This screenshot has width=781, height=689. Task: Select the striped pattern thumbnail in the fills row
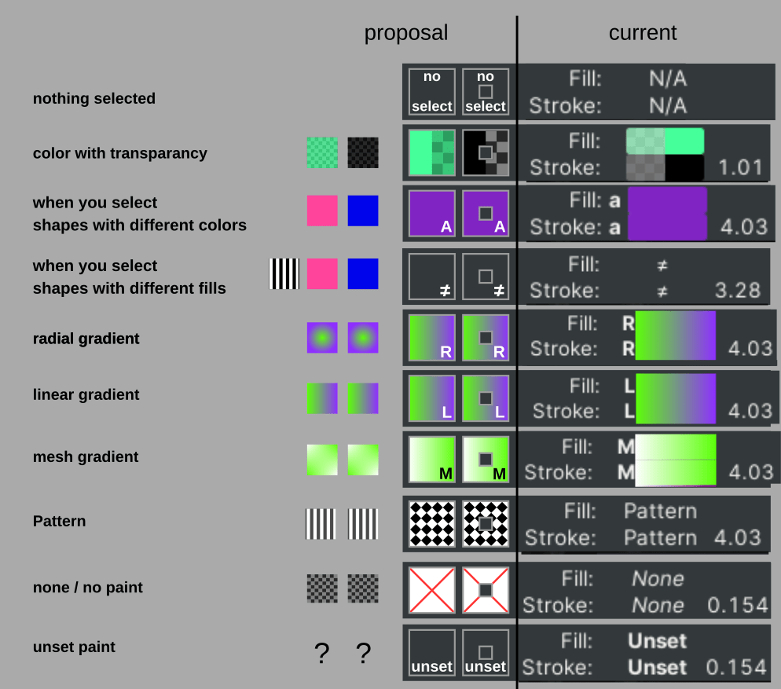click(x=284, y=275)
